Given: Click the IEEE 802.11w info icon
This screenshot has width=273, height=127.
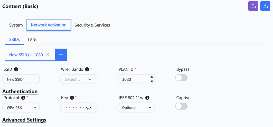Looking at the screenshot, I should click(x=147, y=98).
